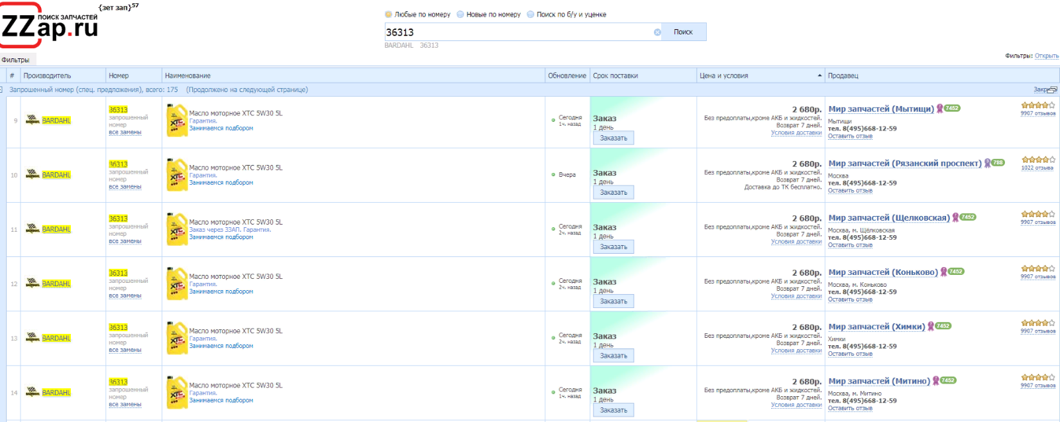
Task: Click star rating of Химки seller
Action: (1038, 323)
